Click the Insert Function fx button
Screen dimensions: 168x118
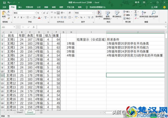[x=34, y=27]
